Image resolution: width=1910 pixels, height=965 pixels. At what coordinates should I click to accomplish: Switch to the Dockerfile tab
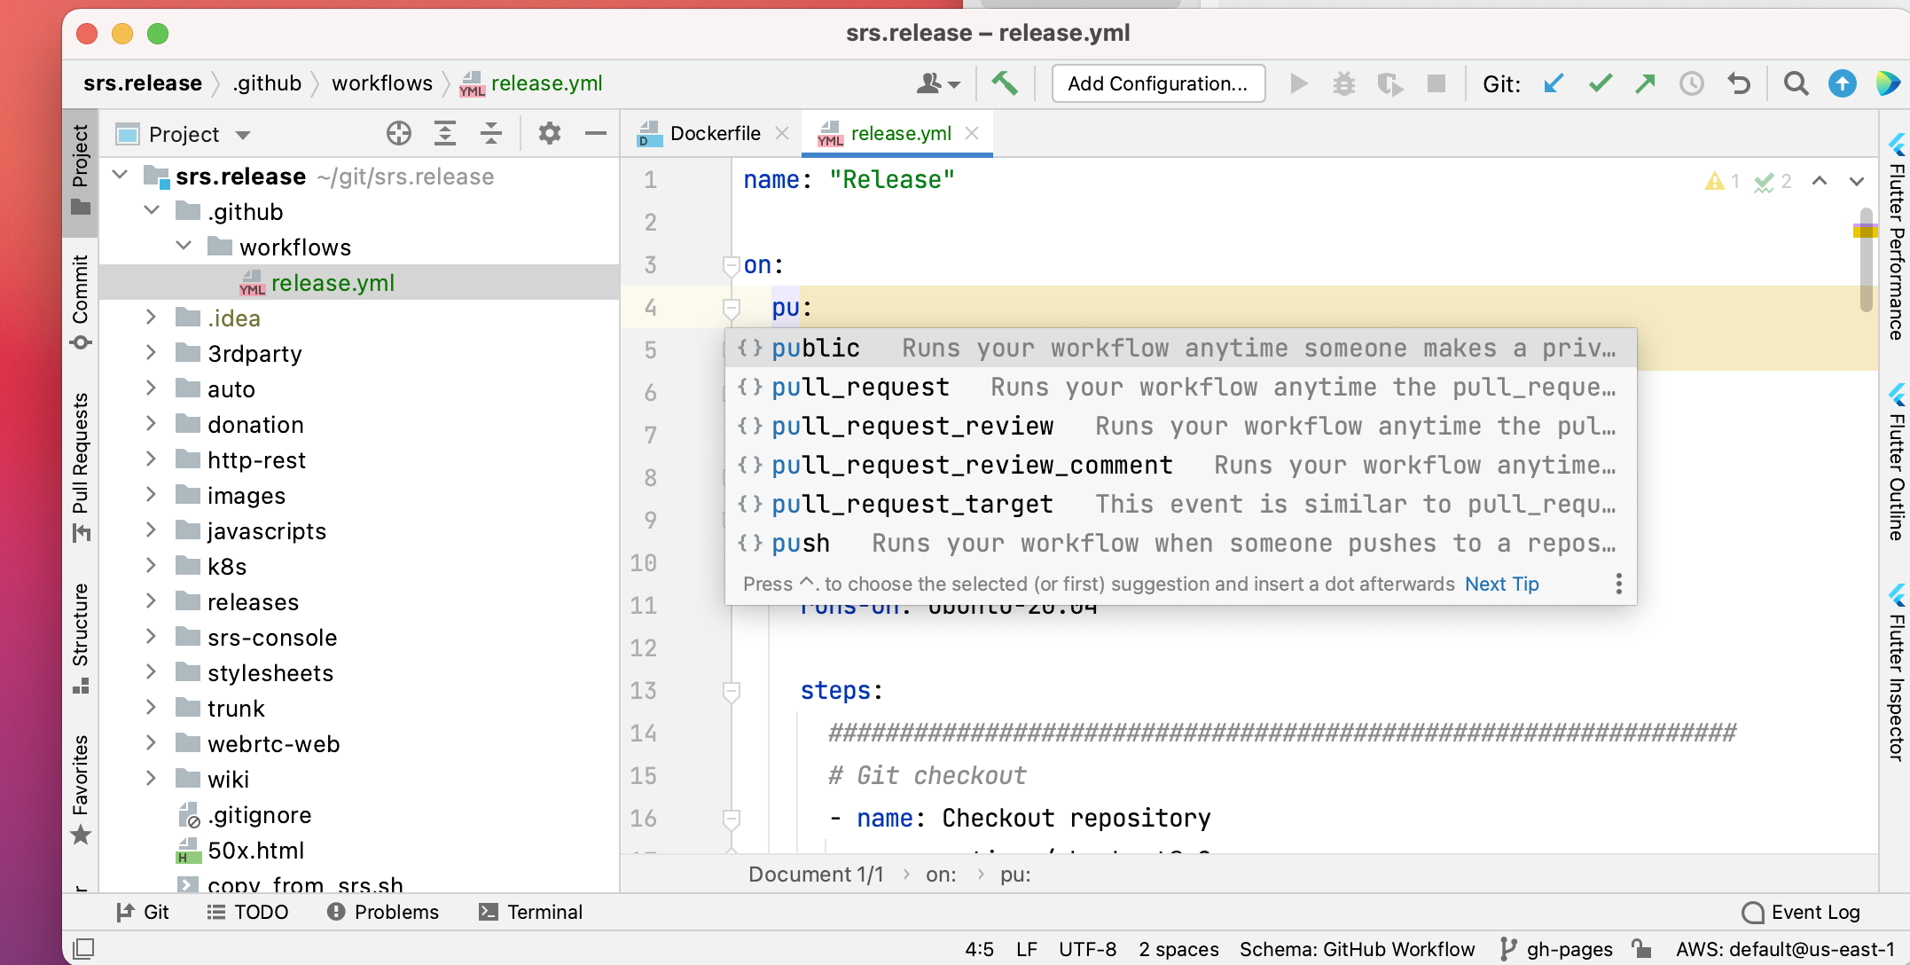coord(715,133)
